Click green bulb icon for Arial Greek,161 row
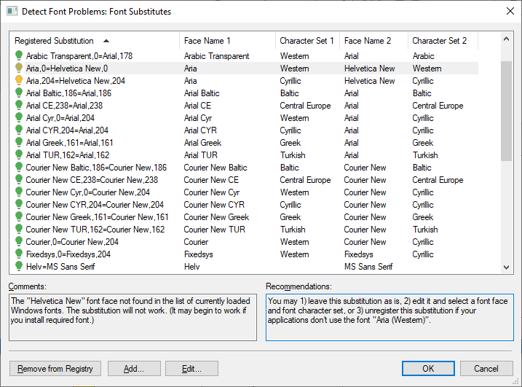The width and height of the screenshot is (522, 387). [x=19, y=142]
